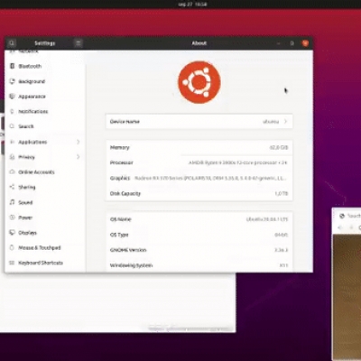Click the Windowing System row
Screen dimensions: 361x361
tap(199, 265)
